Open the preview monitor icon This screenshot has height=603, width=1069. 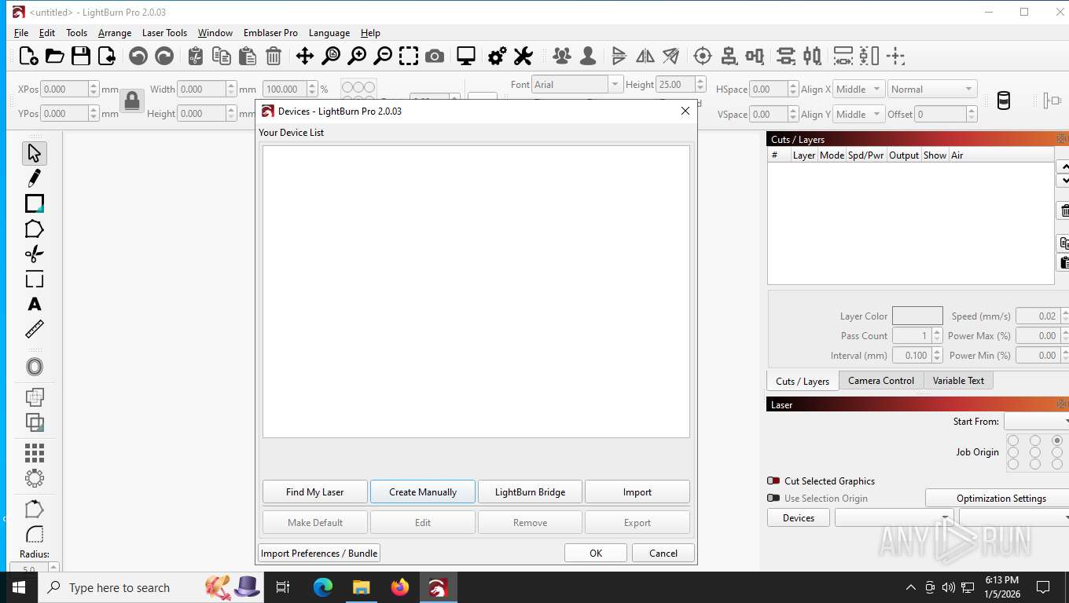tap(466, 56)
